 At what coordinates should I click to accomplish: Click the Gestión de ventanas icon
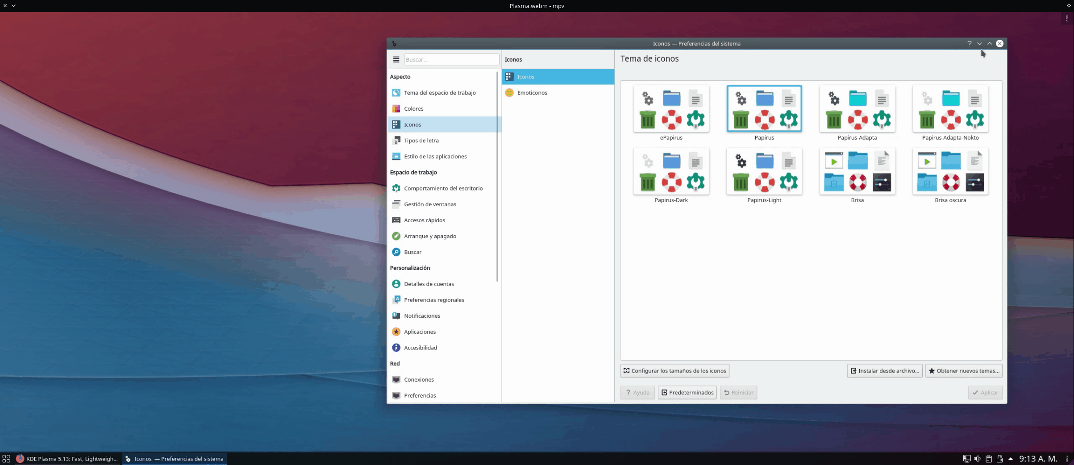(396, 204)
